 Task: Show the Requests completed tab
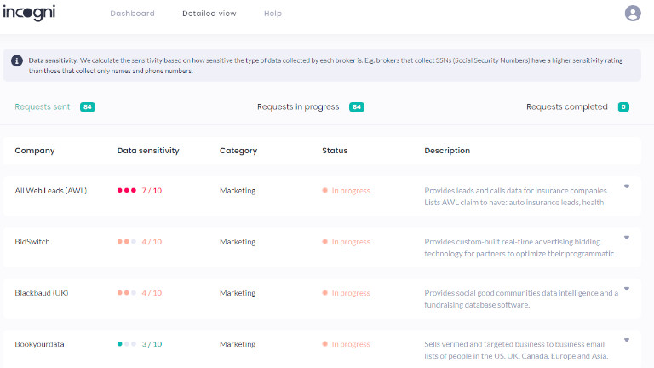tap(566, 107)
